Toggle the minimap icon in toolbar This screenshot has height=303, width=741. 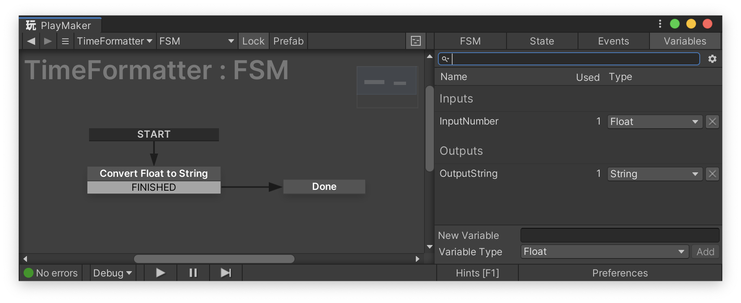click(415, 41)
